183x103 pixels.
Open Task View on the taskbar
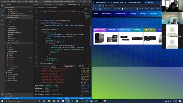click(44, 101)
